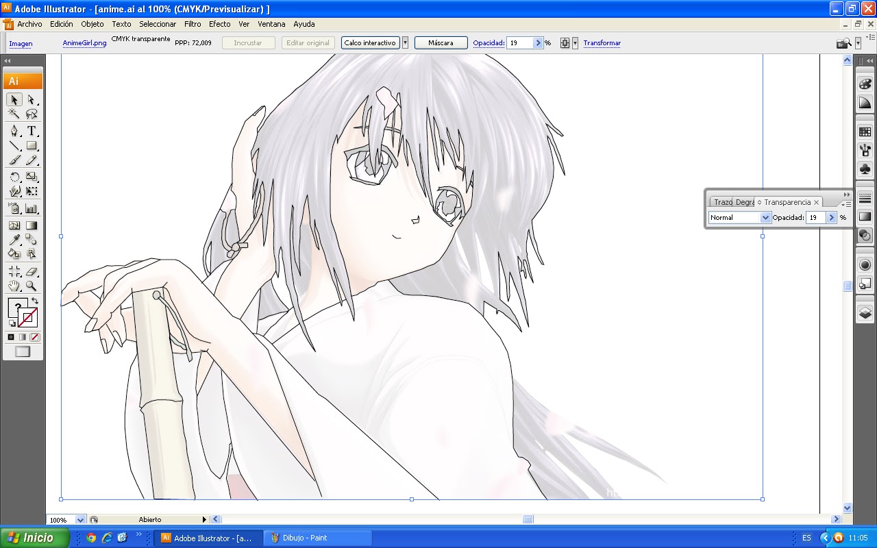Open blending mode Normal dropdown
The image size is (877, 548).
point(740,217)
